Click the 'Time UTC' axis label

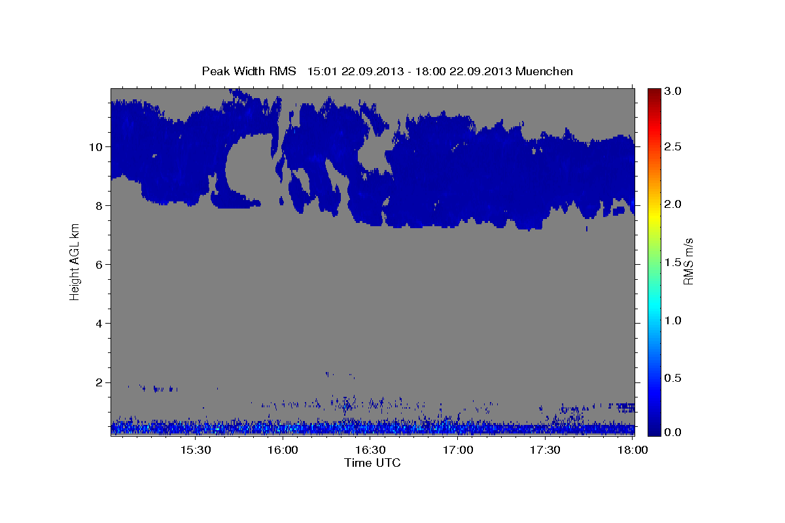[372, 463]
